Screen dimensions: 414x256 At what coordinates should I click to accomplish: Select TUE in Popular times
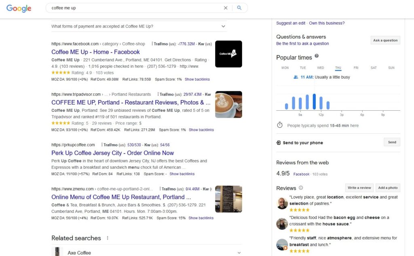(x=303, y=68)
